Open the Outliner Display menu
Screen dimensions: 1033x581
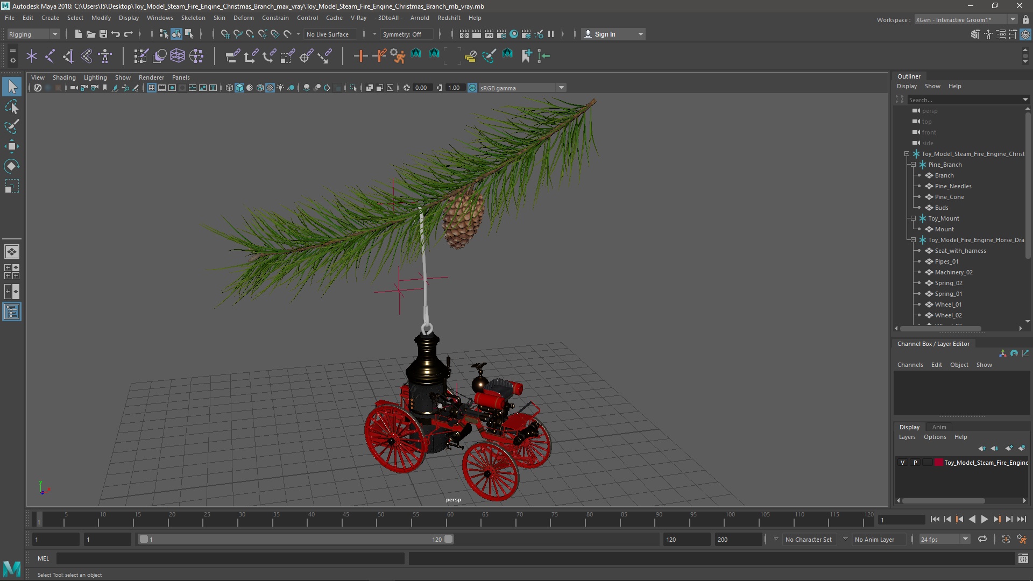tap(907, 86)
